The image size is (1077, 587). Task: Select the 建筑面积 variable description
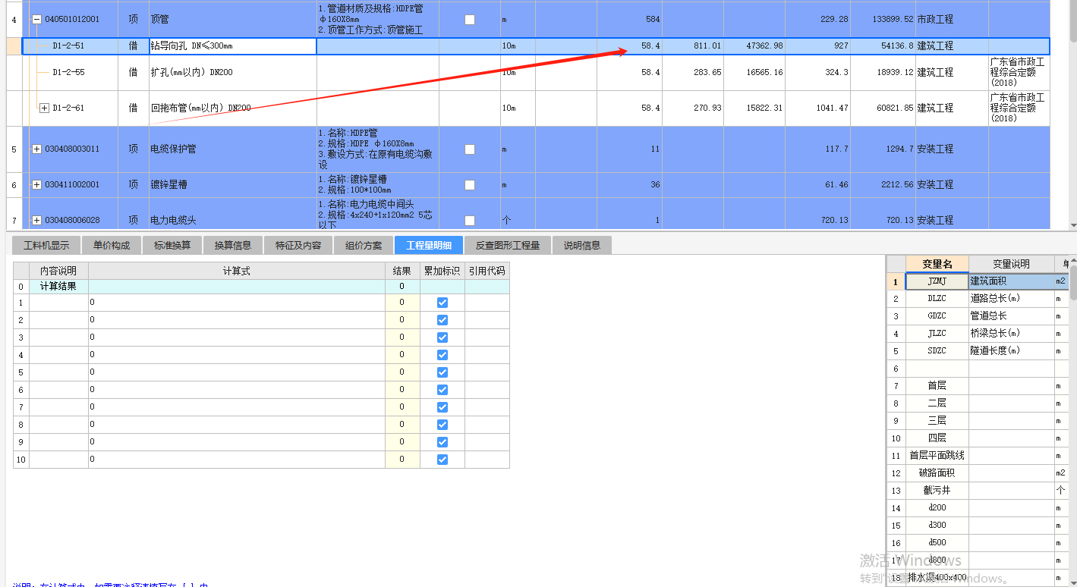click(1012, 281)
